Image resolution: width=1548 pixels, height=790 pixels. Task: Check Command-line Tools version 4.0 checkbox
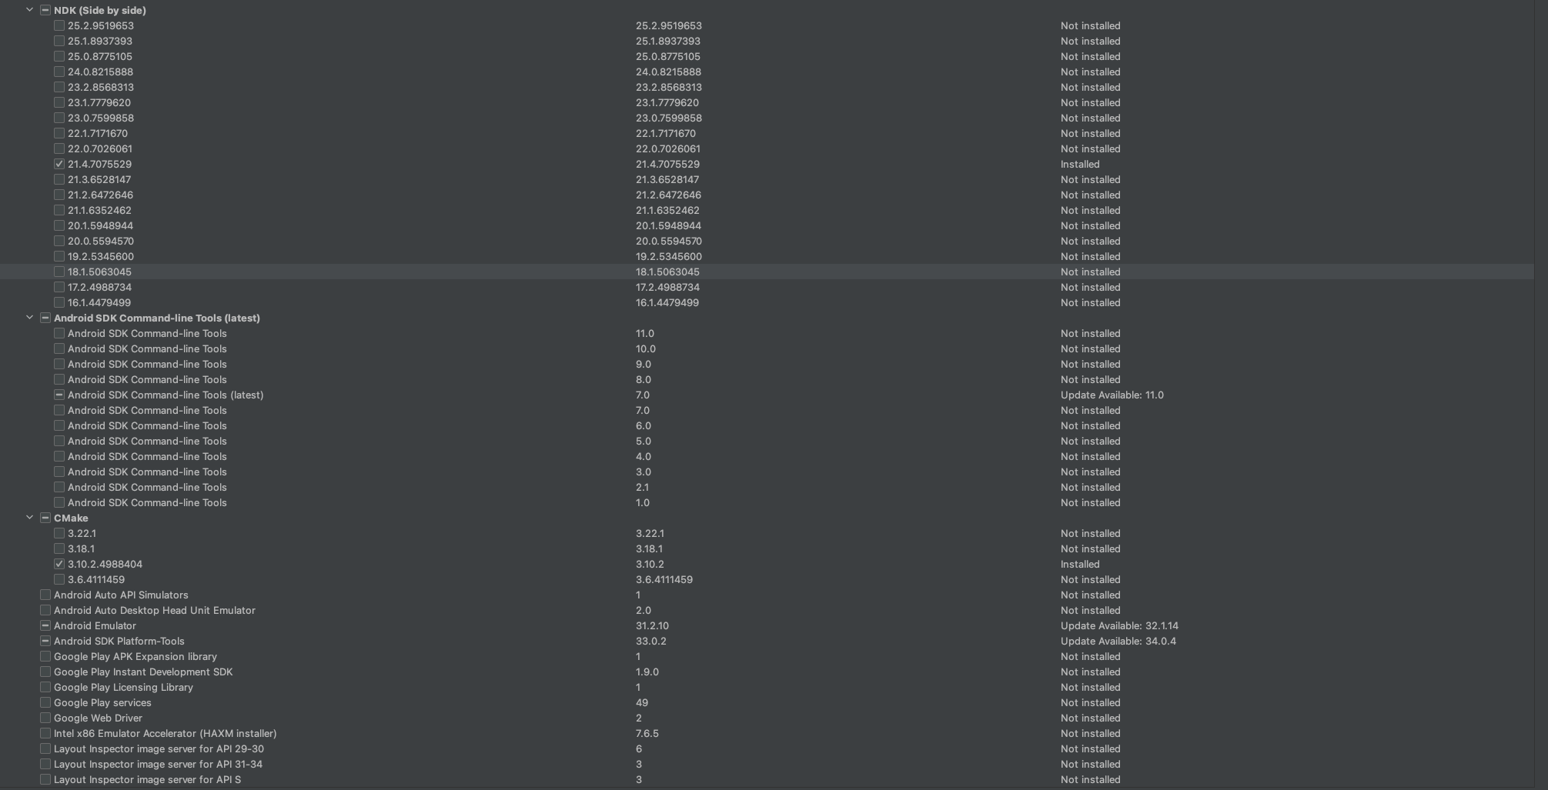coord(59,456)
